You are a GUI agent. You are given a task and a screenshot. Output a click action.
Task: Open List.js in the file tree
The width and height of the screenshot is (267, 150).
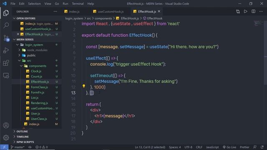tap(35, 97)
